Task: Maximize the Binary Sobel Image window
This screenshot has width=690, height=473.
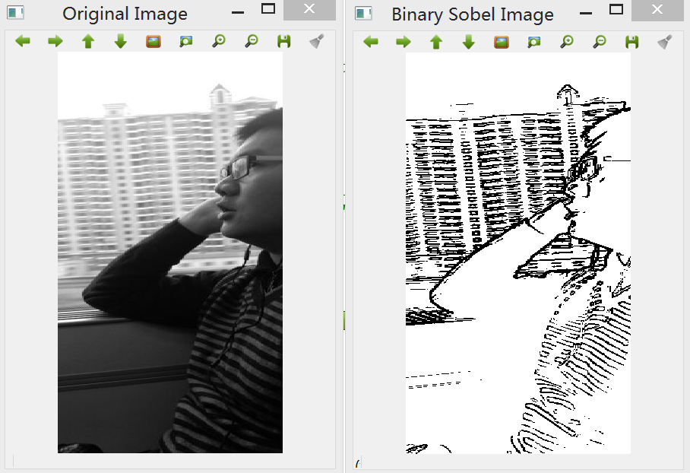Action: 616,9
